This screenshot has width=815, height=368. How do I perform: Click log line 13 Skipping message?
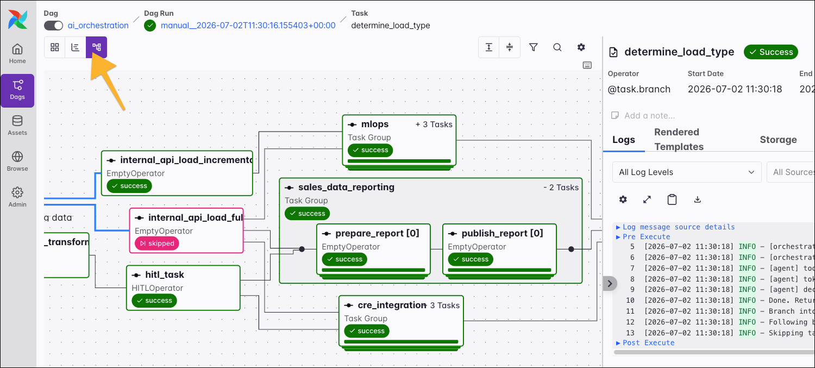[719, 333]
